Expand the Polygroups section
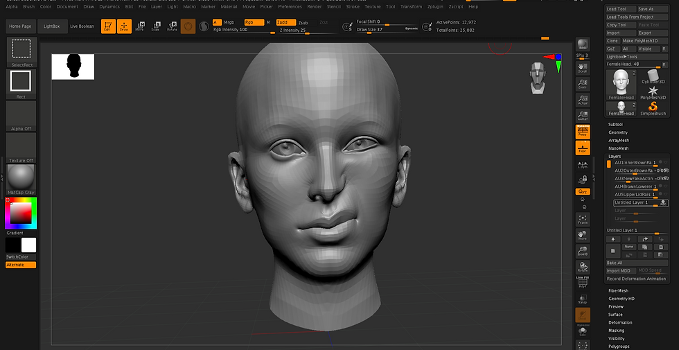 619,347
